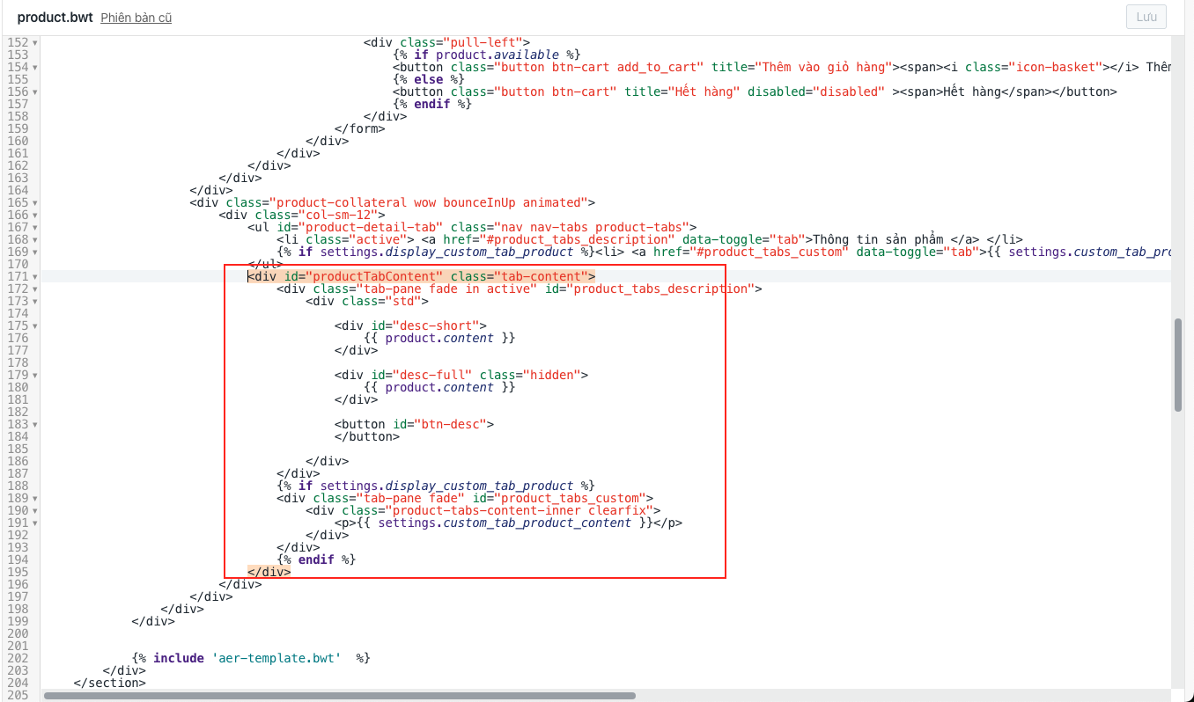The image size is (1194, 702).
Task: Fold the productTabContent div at line 171
Action: pos(34,276)
